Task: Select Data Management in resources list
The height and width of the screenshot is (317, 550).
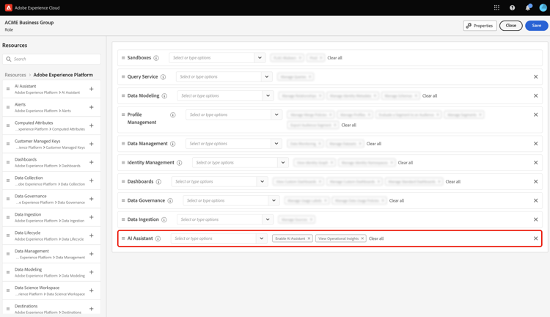Action: click(x=50, y=254)
